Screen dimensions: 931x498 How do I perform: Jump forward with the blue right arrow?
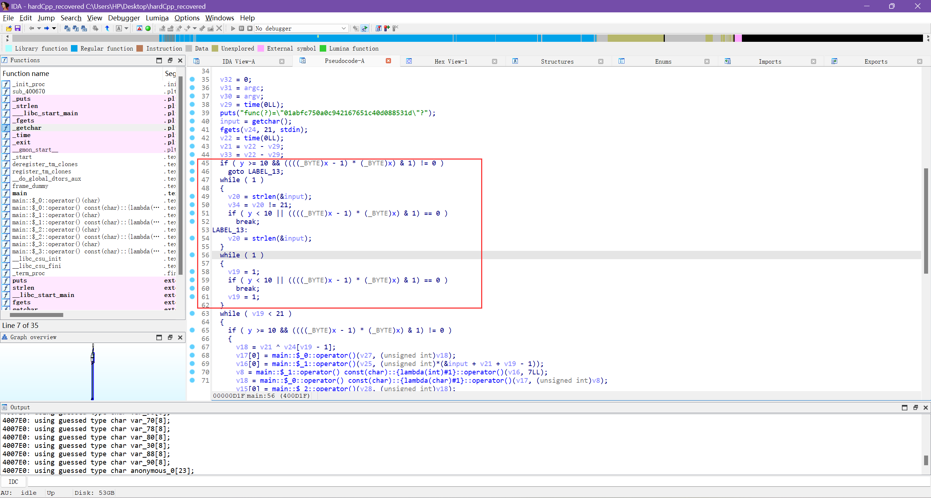(47, 28)
